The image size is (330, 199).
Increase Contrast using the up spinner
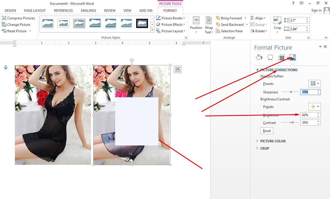tap(318, 121)
